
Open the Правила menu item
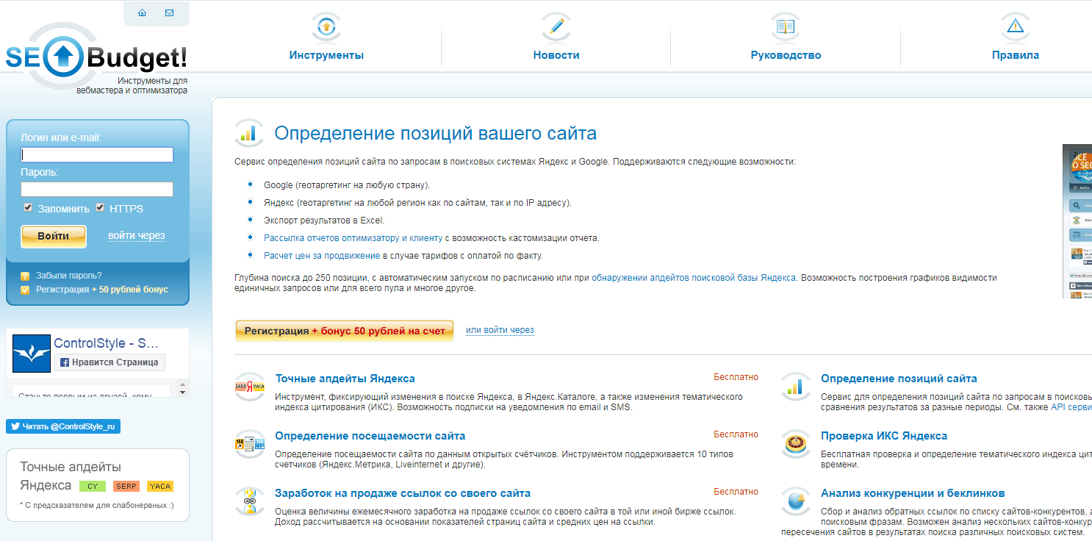click(x=1016, y=55)
